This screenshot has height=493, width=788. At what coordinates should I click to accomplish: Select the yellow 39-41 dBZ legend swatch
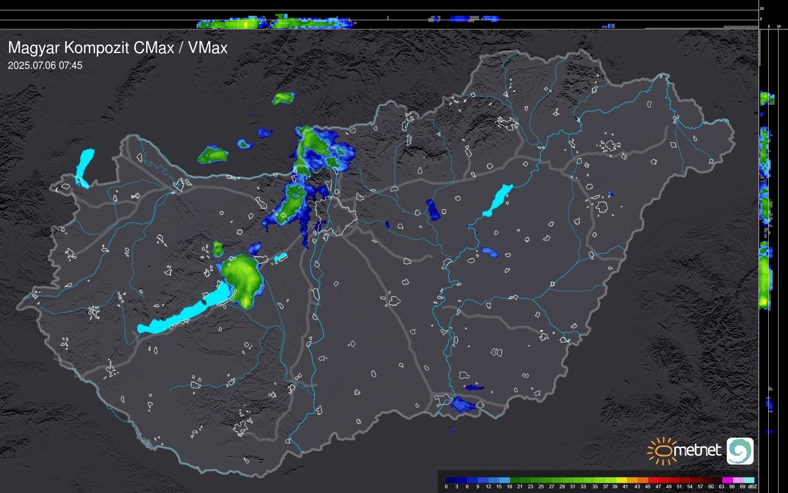[621, 480]
